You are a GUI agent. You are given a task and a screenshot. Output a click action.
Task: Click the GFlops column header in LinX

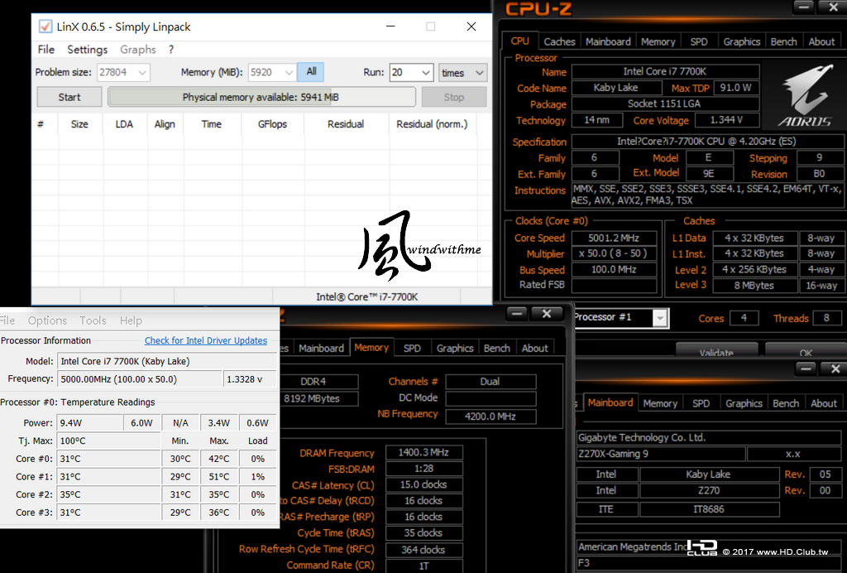[272, 123]
